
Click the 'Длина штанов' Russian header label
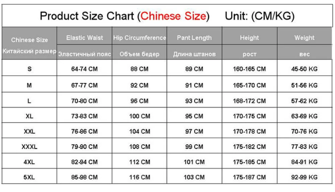pos(194,54)
